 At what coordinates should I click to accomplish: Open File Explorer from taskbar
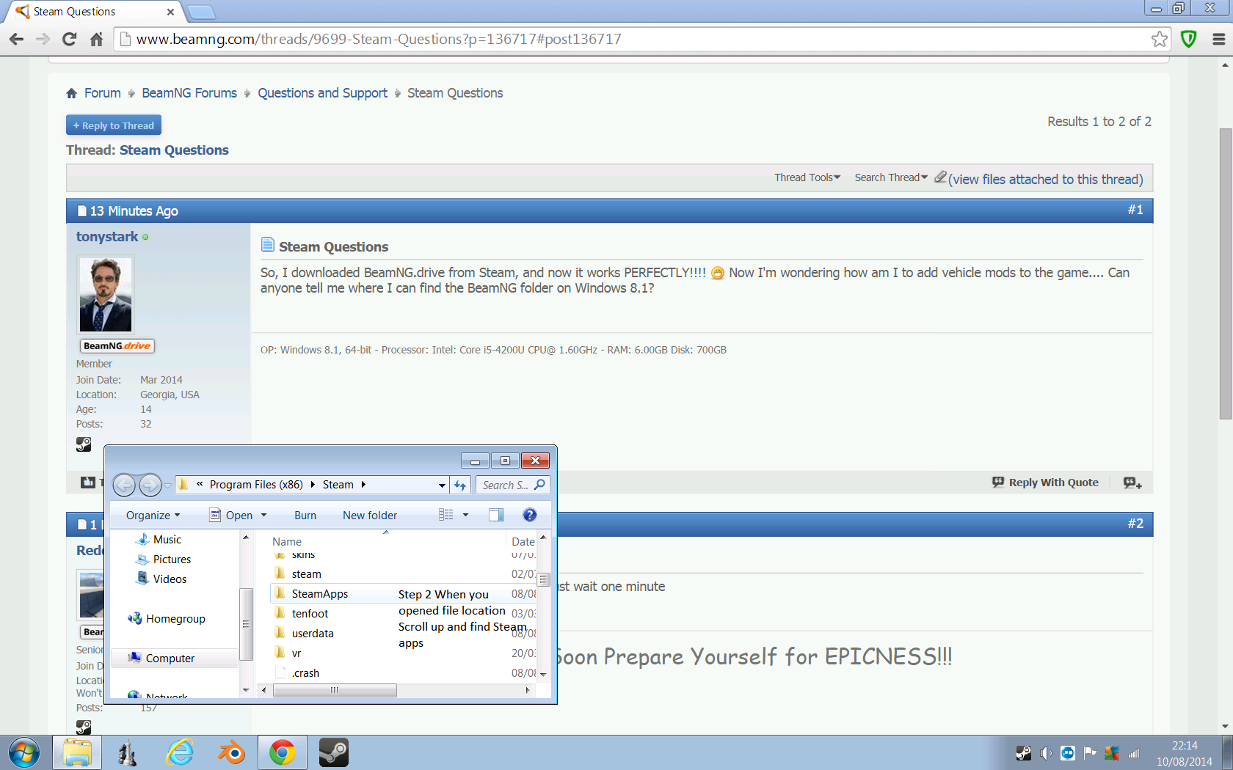77,753
